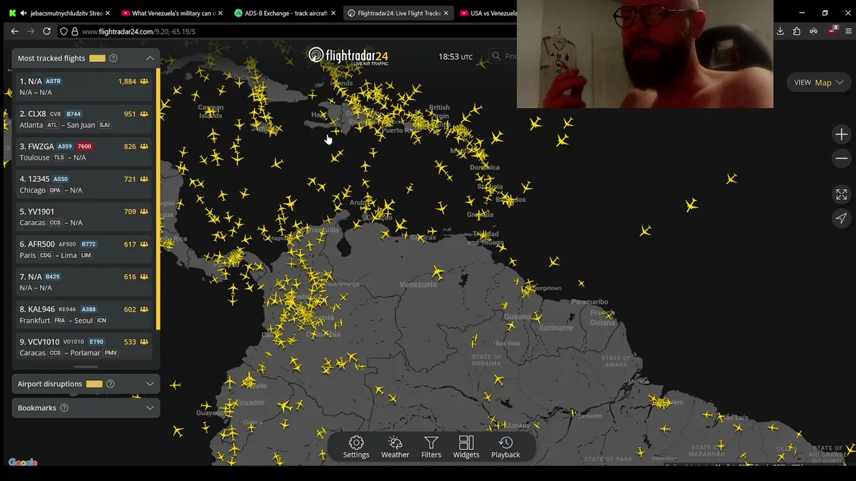
Task: Go back in browser history
Action: (15, 31)
